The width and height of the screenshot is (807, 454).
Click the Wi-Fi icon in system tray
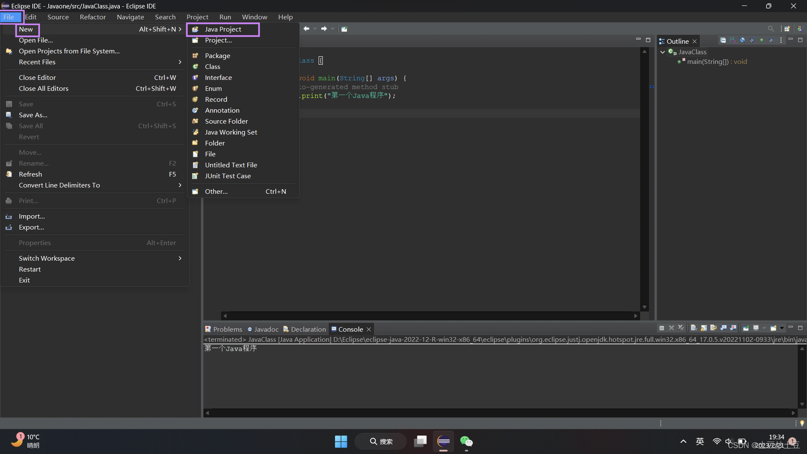click(717, 441)
